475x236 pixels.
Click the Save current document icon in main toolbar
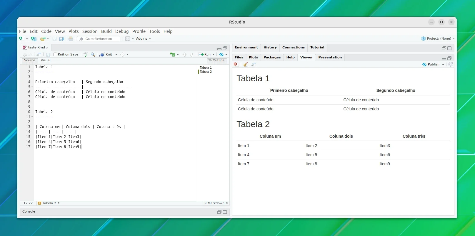point(54,39)
